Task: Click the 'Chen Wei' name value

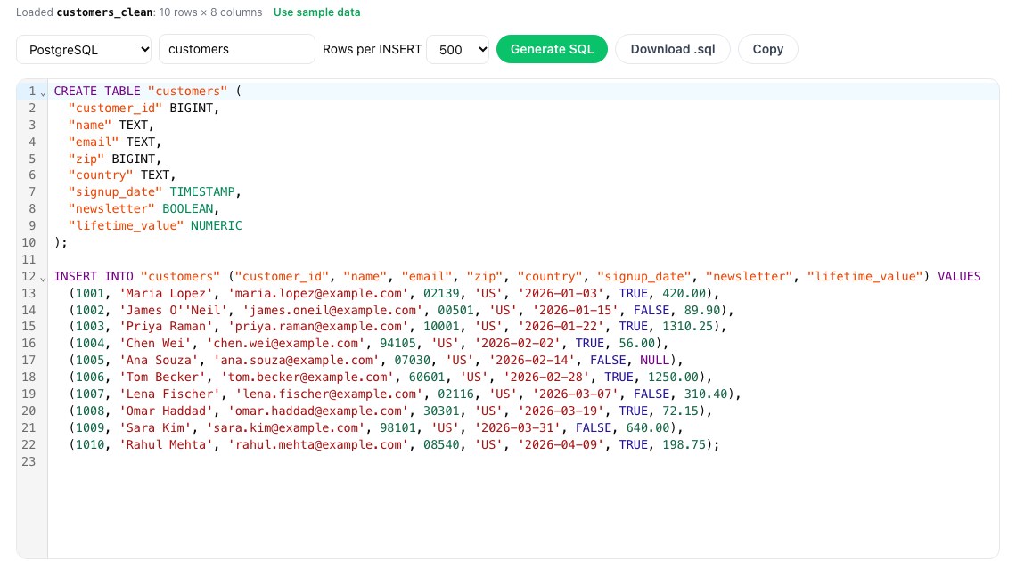Action: point(155,344)
